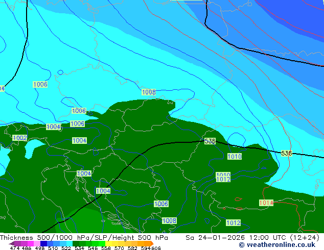
Task: Click the pure magenta legend color swatch
Action: pos(31,243)
